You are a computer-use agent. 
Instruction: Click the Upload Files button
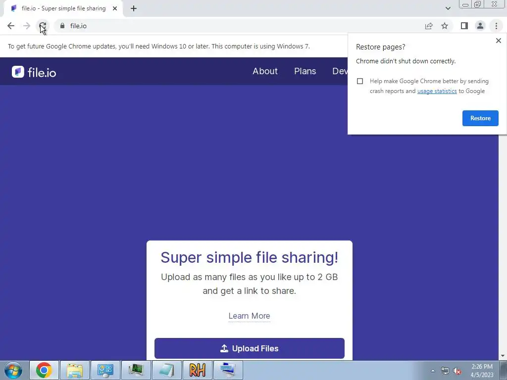(250, 348)
